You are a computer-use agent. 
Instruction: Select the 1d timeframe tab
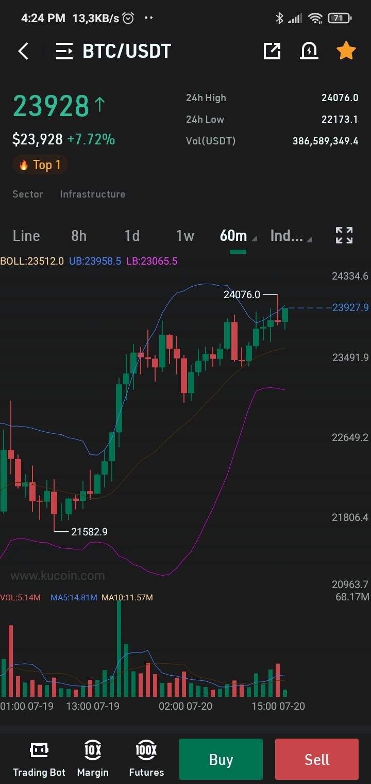[132, 236]
